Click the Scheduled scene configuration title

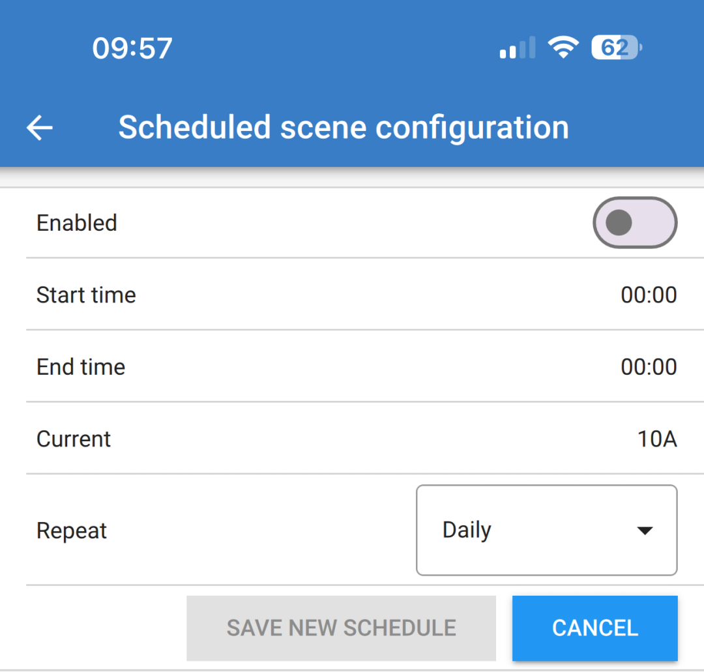tap(343, 128)
